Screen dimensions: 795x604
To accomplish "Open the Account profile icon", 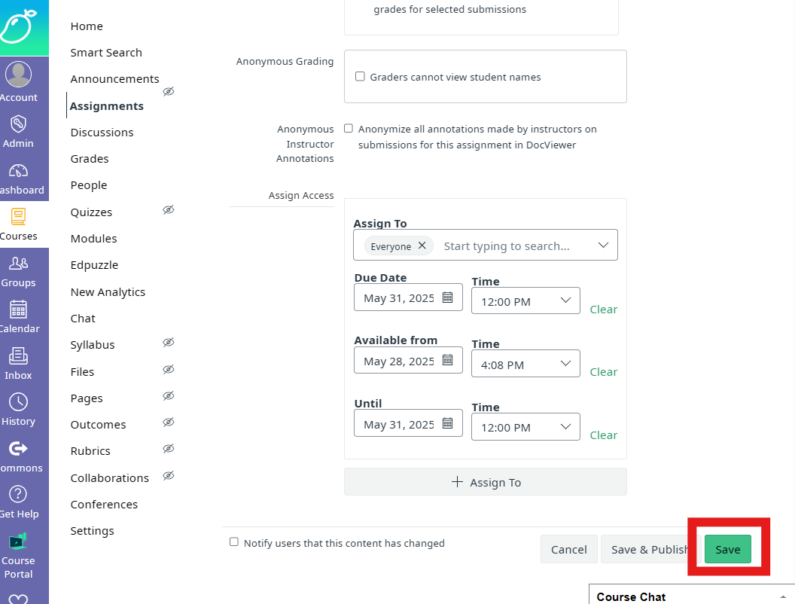I will point(18,75).
